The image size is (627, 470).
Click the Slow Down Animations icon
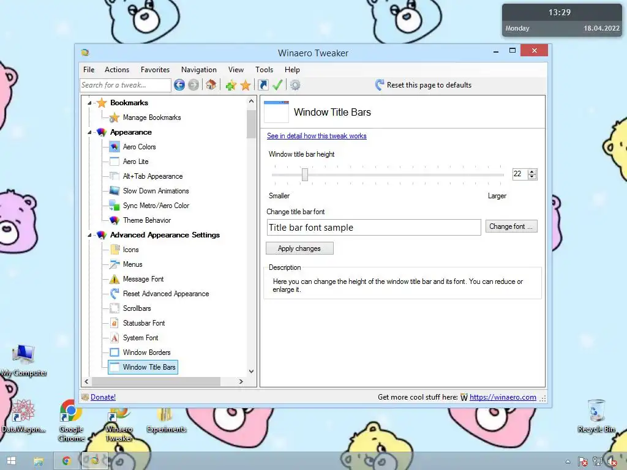(115, 191)
